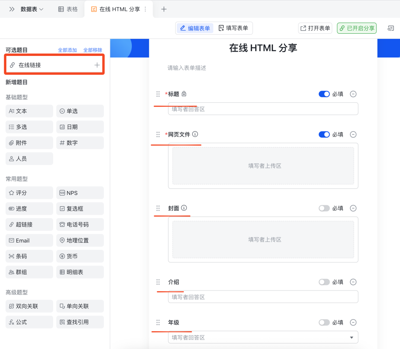This screenshot has width=400, height=349.
Task: Add a 日期 date question type
Action: tap(80, 127)
